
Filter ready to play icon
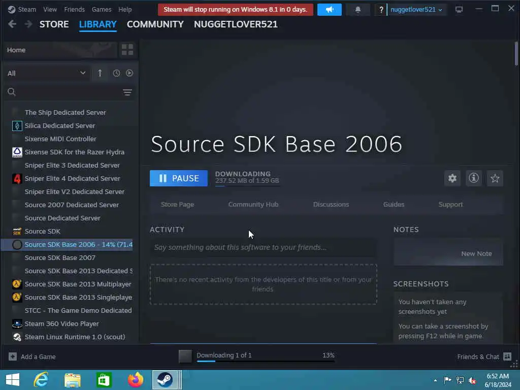pyautogui.click(x=129, y=73)
